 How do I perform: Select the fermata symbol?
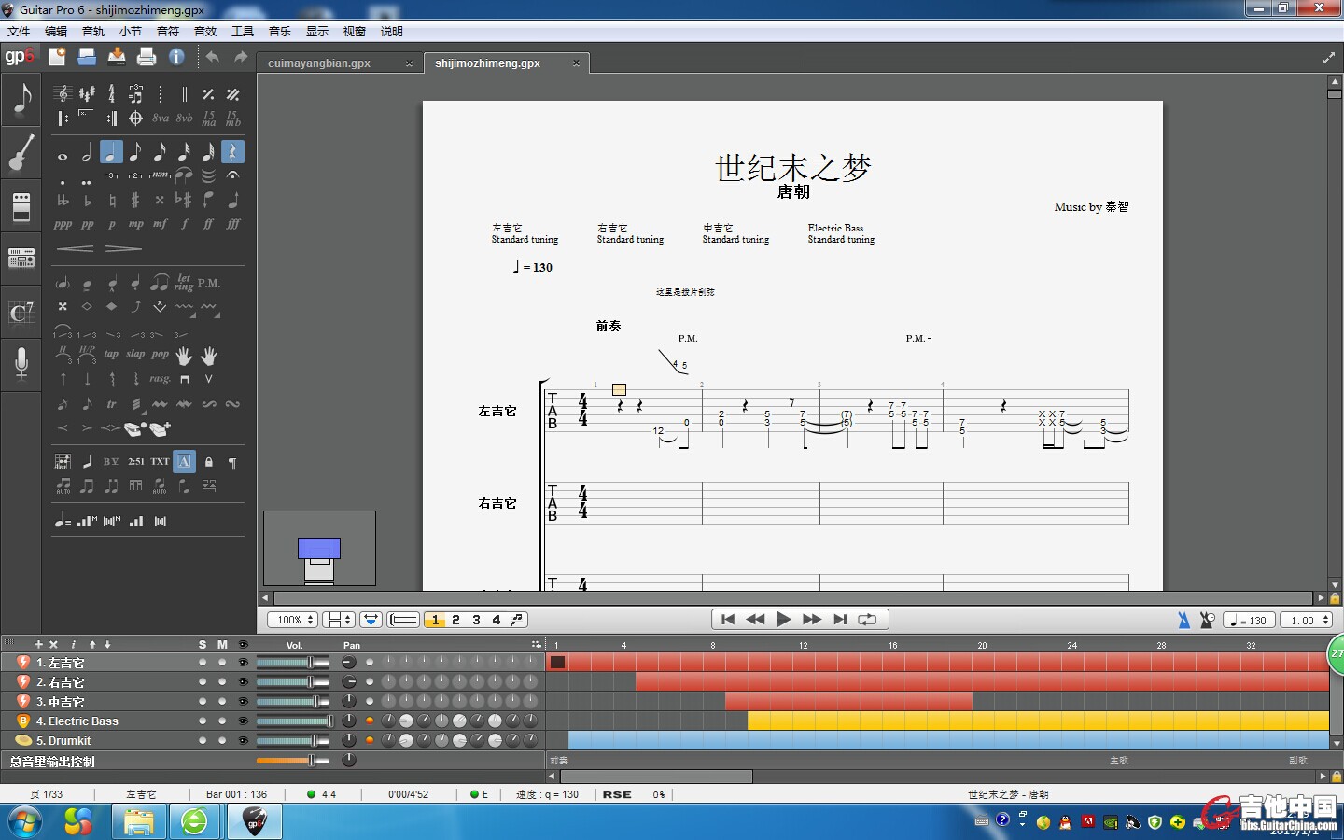pyautogui.click(x=233, y=175)
